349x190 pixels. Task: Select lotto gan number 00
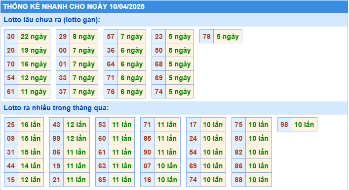(x=63, y=50)
